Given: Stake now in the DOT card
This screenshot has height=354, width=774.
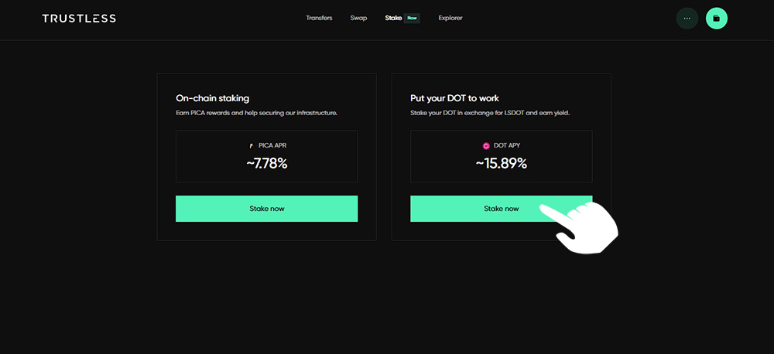Looking at the screenshot, I should click(501, 209).
